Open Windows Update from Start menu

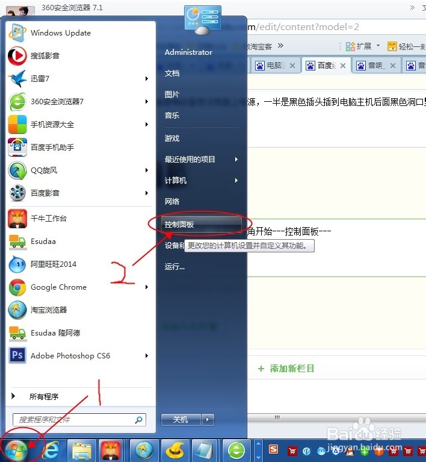click(x=79, y=33)
